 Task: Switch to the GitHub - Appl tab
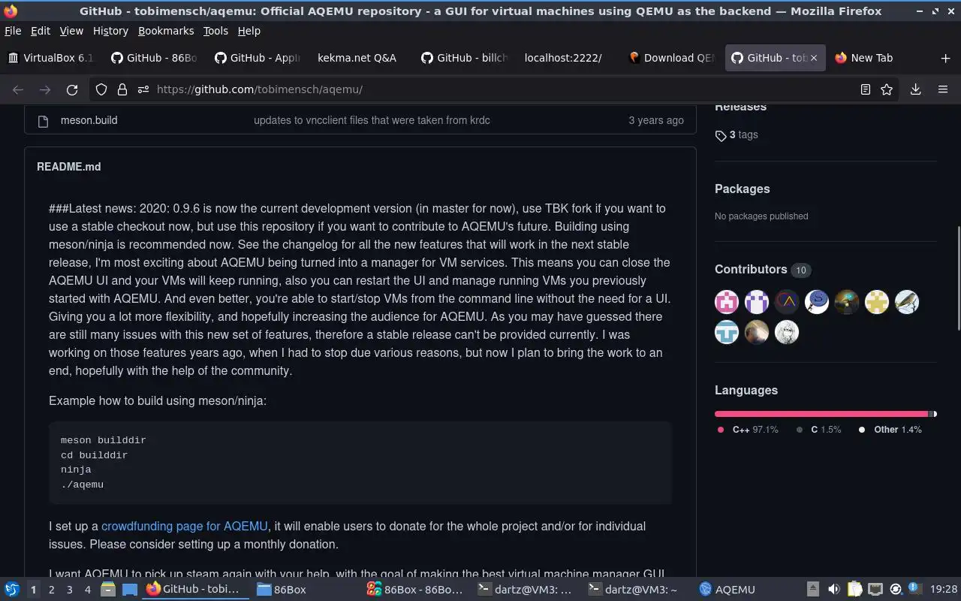coord(258,58)
